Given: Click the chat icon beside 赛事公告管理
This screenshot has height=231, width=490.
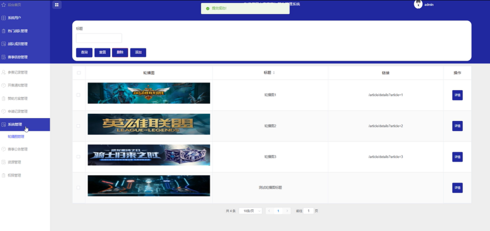Looking at the screenshot, I should click(x=4, y=149).
